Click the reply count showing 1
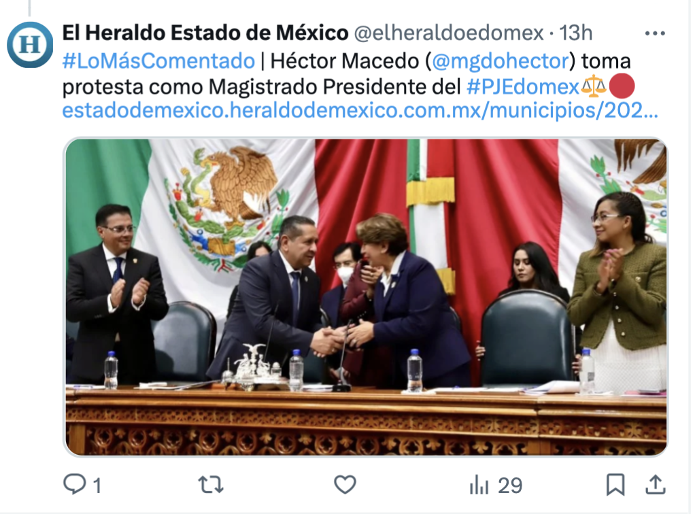Screen dimensions: 695x514 tap(97, 485)
